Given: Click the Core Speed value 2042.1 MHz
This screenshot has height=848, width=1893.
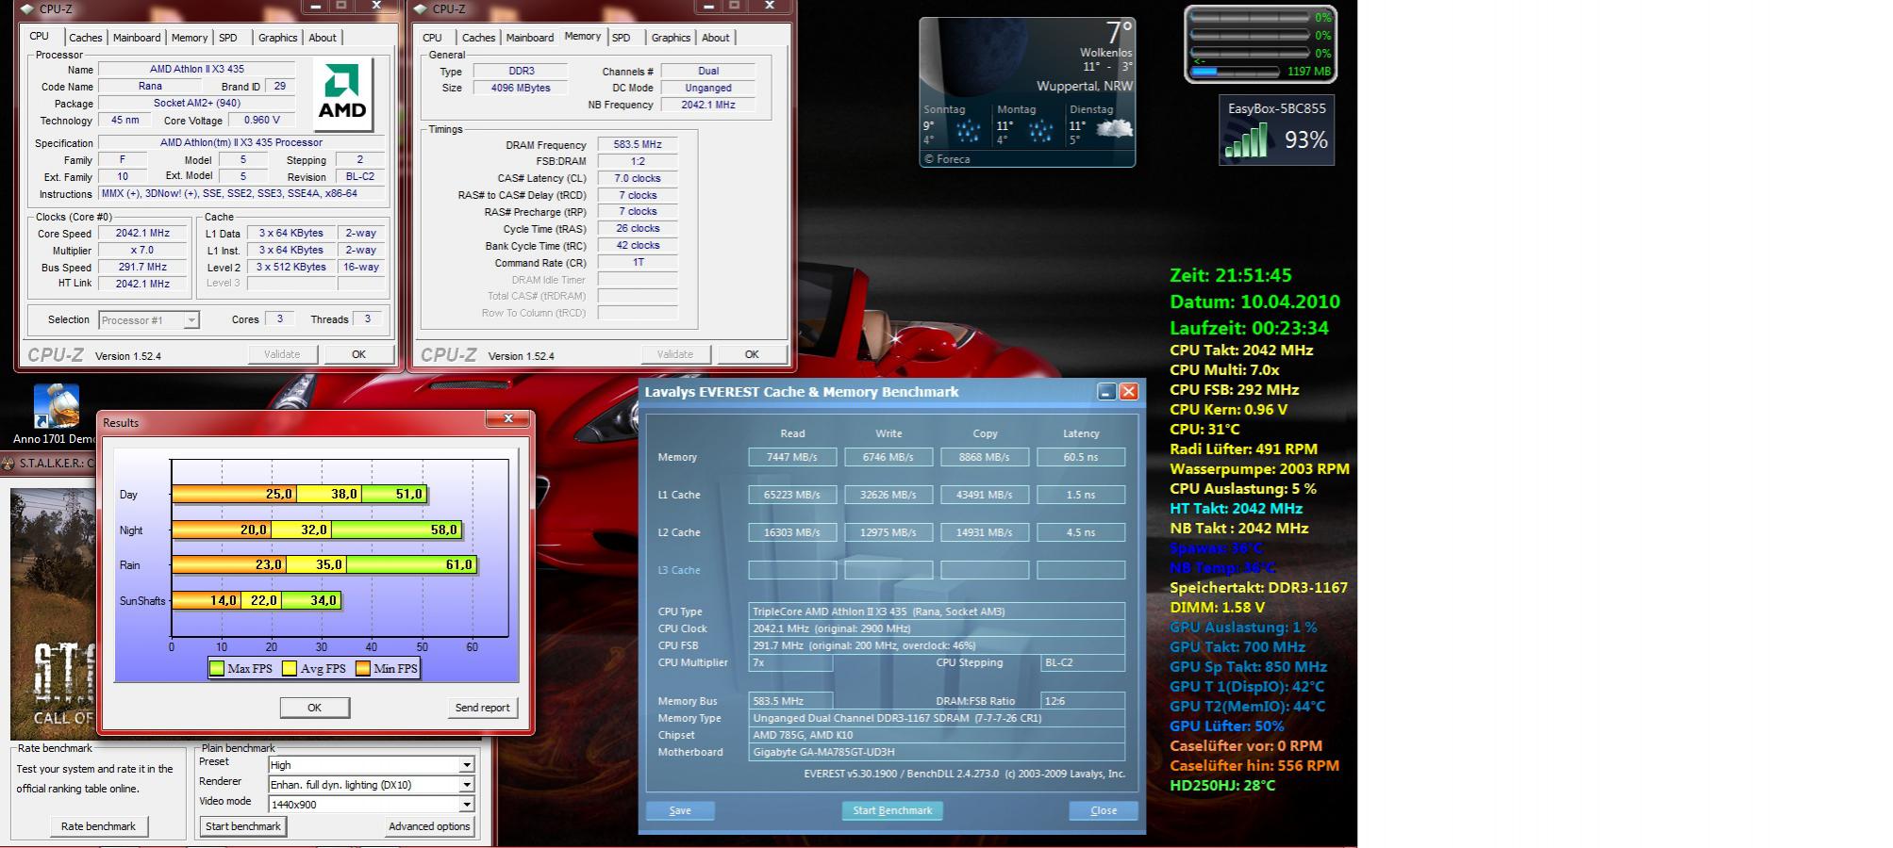Looking at the screenshot, I should coord(143,233).
